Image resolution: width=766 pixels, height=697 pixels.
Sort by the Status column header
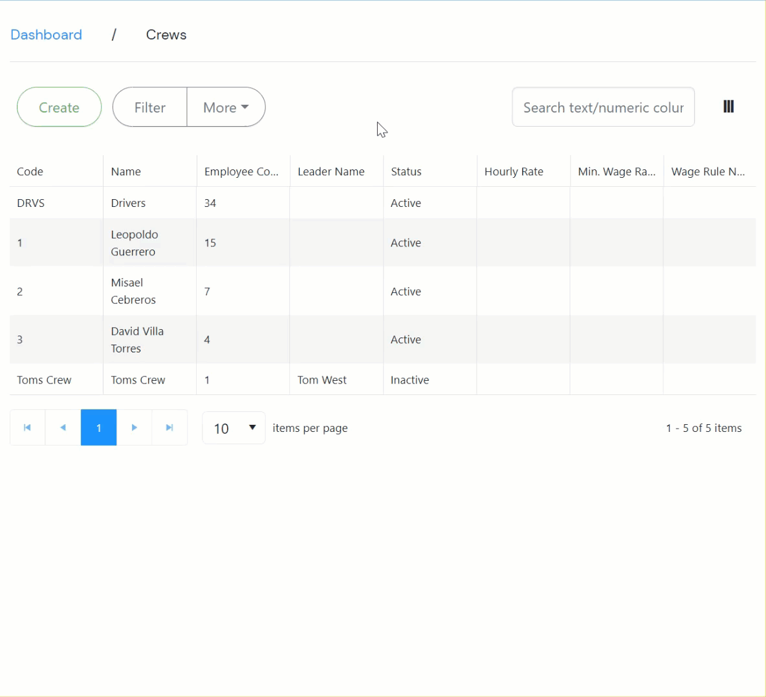point(406,171)
